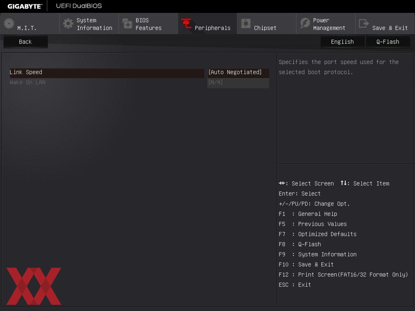Switch to System Information tab
The image size is (415, 311).
pos(89,23)
